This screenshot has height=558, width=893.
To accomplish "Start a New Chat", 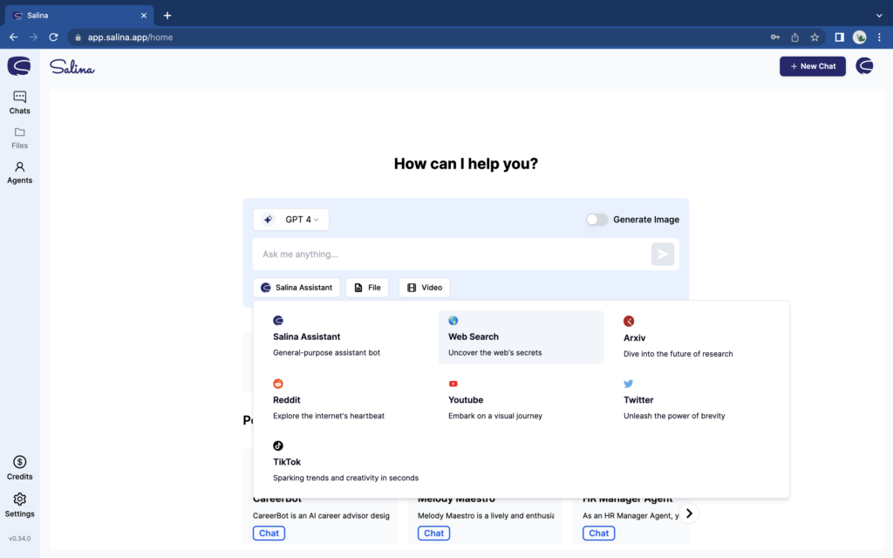I will (x=812, y=66).
